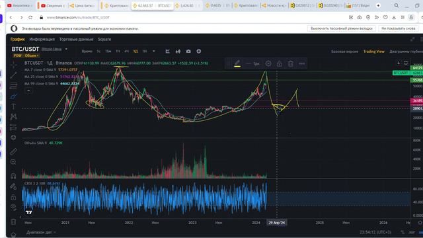Open more options in floating drawing toolbar

pyautogui.click(x=302, y=63)
